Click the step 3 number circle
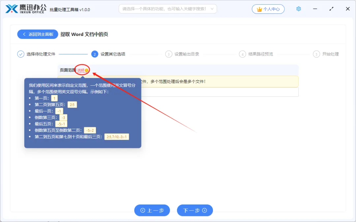The image size is (356, 222). pyautogui.click(x=168, y=54)
